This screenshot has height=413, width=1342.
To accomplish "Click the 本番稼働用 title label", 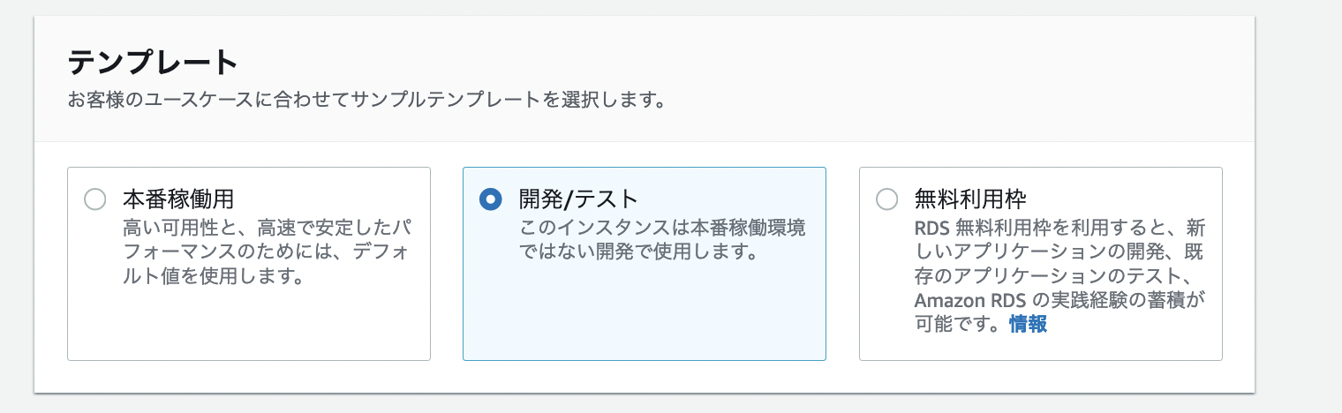I will click(177, 199).
